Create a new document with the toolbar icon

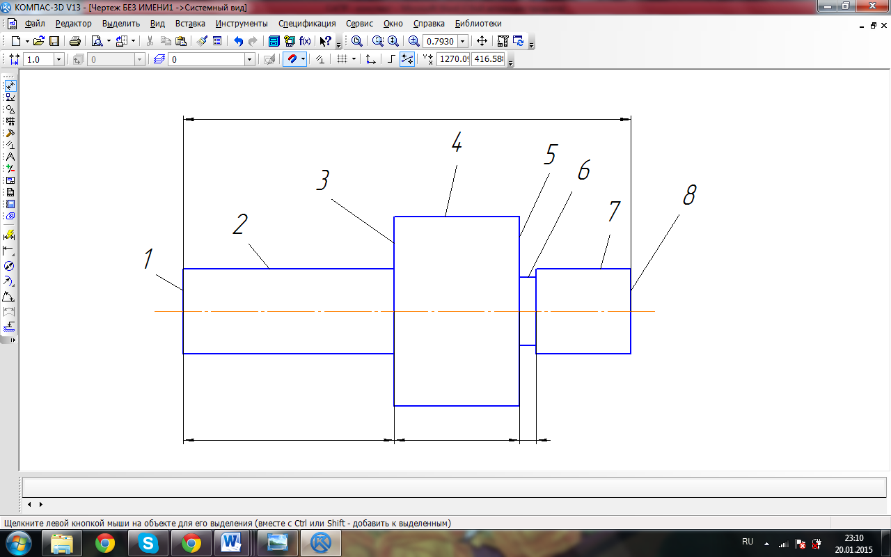point(16,41)
